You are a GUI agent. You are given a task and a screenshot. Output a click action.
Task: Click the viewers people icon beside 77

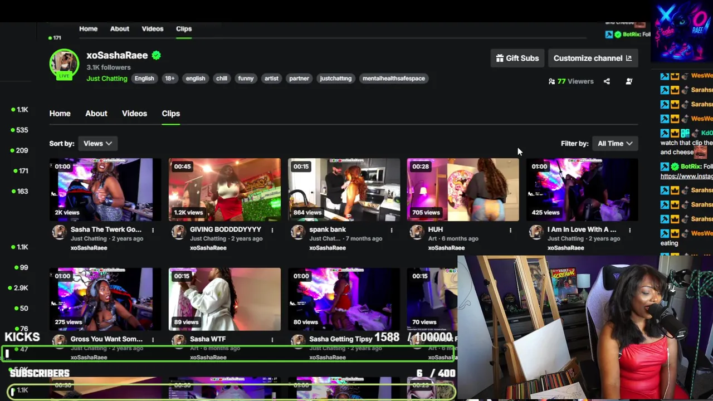[551, 81]
